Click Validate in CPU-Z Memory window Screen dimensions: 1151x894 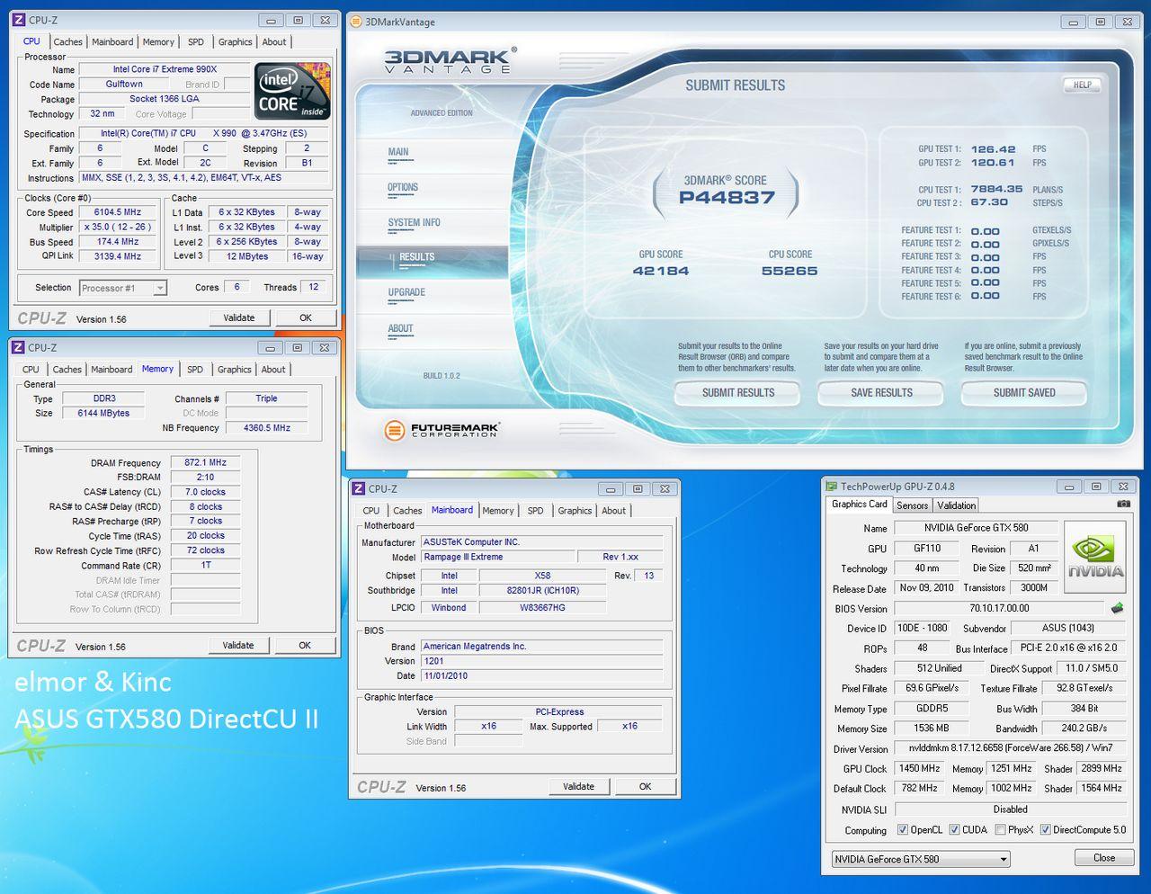click(238, 645)
